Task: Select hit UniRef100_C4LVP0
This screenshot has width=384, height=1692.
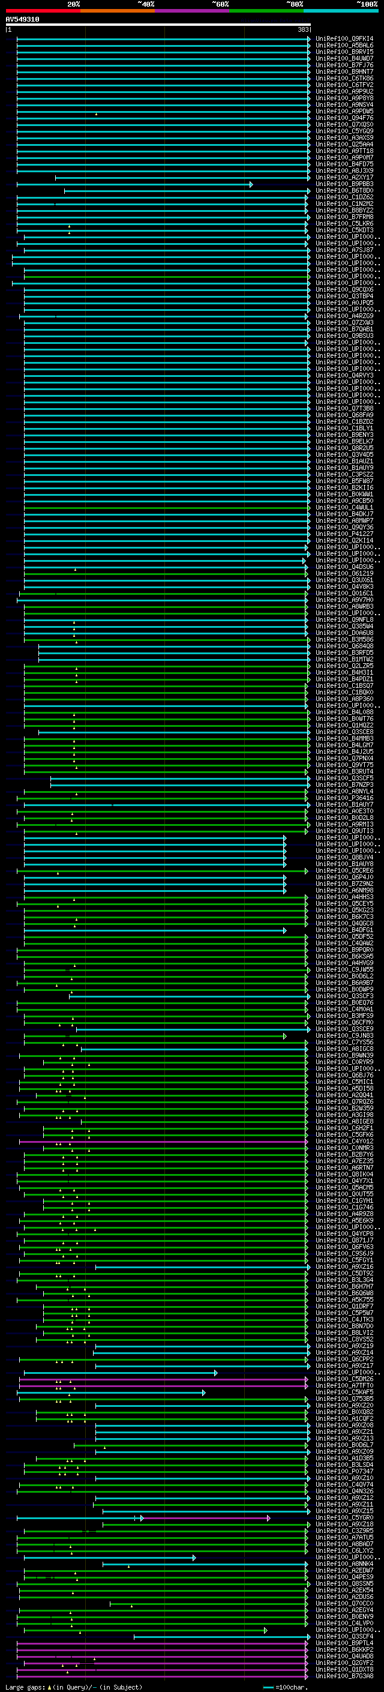Action: pyautogui.click(x=344, y=1623)
